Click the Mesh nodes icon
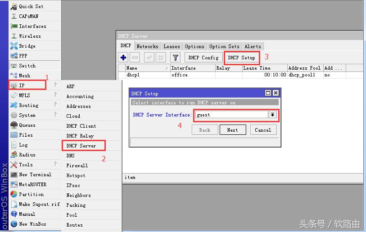The height and width of the screenshot is (232, 366). 14,76
